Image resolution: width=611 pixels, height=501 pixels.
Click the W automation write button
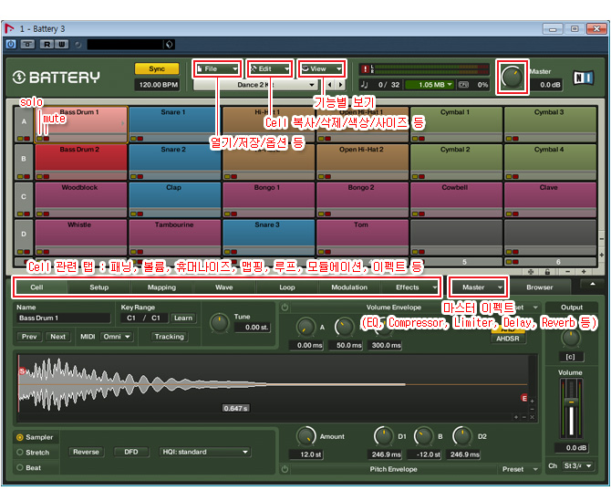(x=62, y=44)
